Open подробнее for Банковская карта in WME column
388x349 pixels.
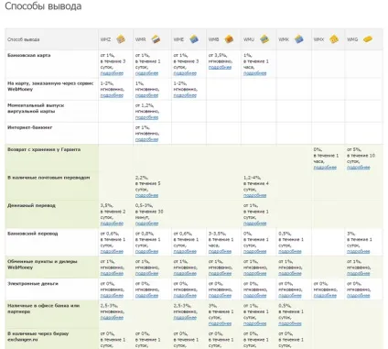click(x=185, y=73)
